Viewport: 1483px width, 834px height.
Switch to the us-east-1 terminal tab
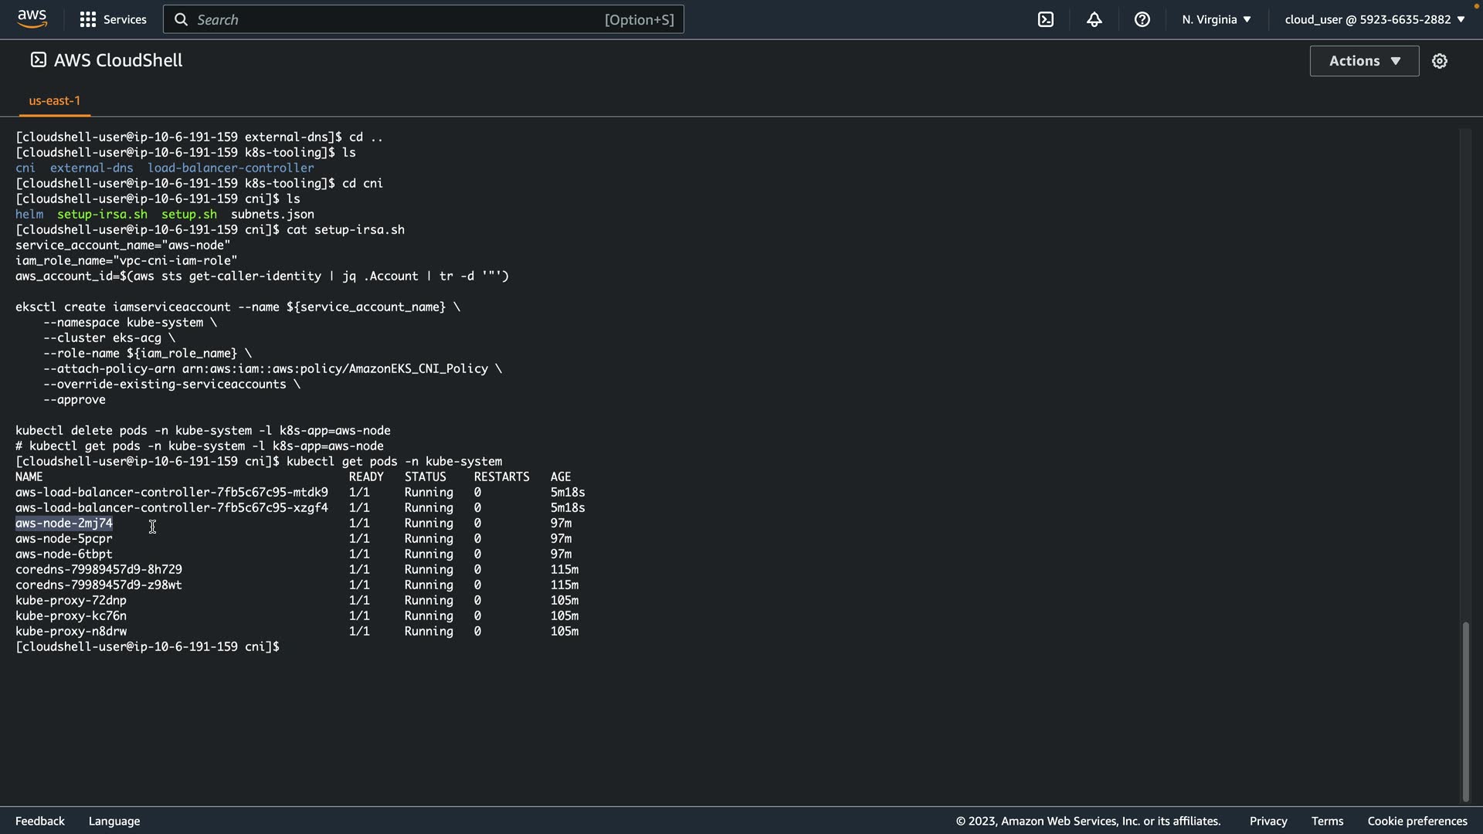54,100
